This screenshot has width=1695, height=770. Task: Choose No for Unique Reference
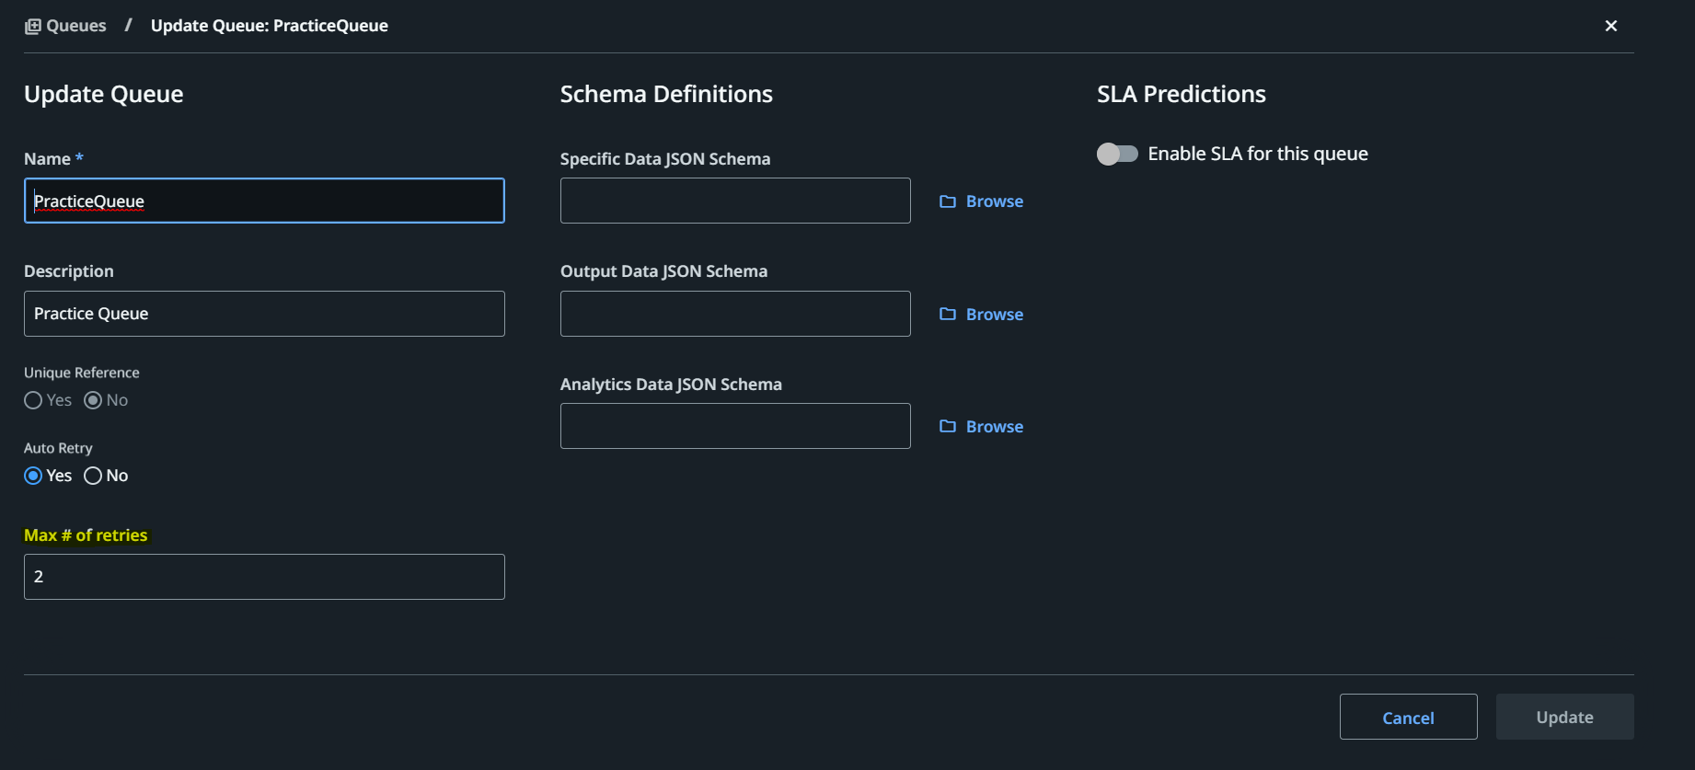93,400
